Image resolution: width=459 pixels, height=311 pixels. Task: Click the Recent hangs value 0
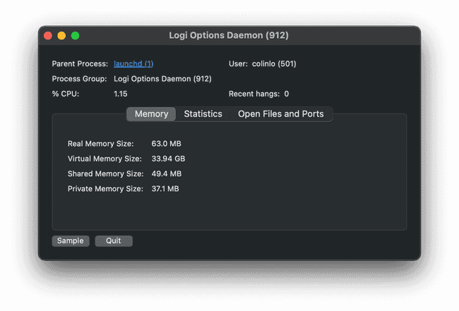pyautogui.click(x=286, y=94)
